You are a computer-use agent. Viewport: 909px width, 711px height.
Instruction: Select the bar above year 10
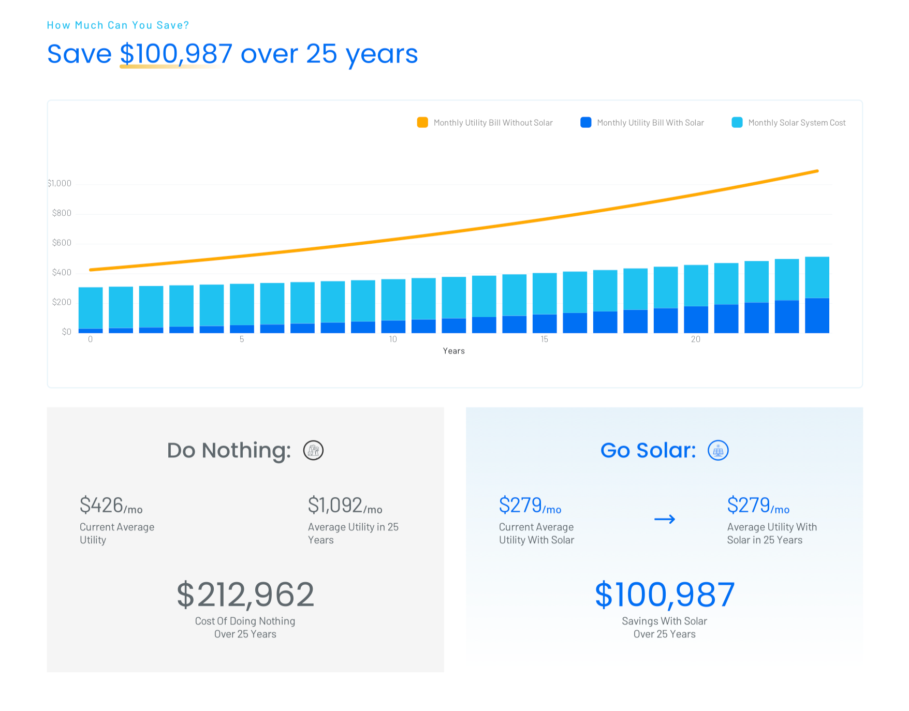393,306
